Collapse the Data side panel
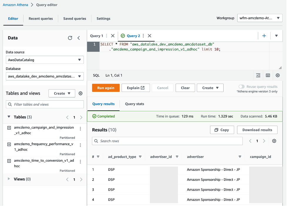287x206 pixels. [79, 38]
